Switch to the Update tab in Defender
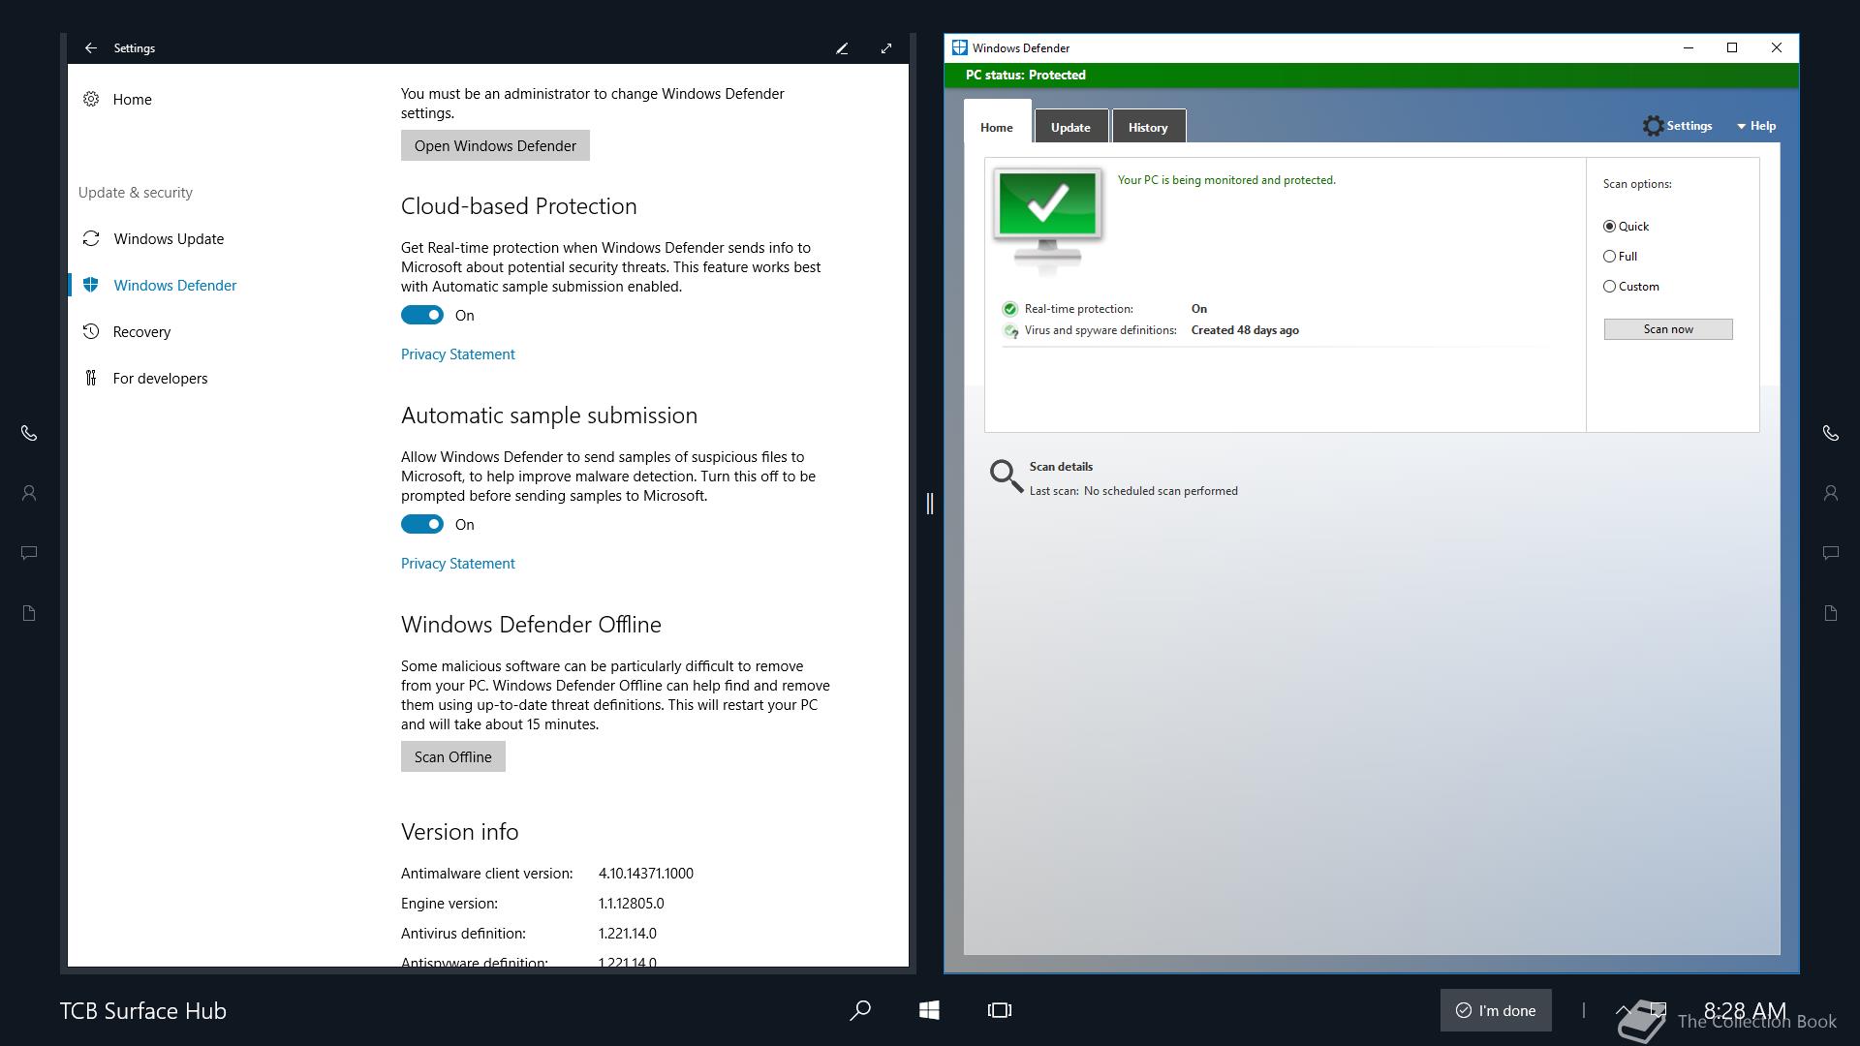1860x1046 pixels. 1070,127
